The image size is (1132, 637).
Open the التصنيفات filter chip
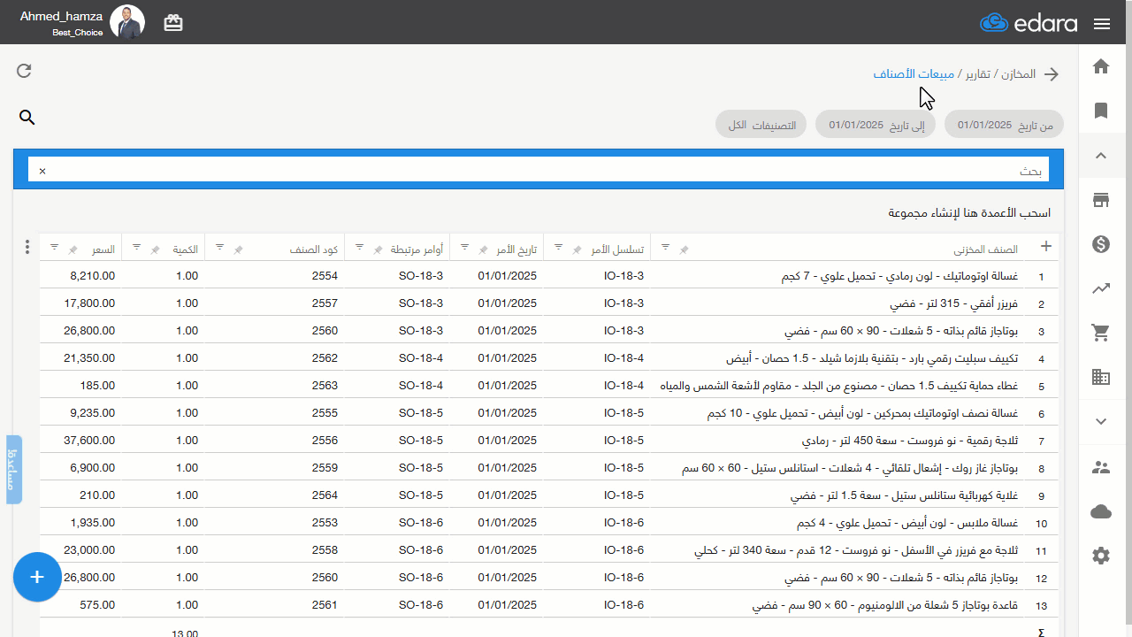(761, 125)
